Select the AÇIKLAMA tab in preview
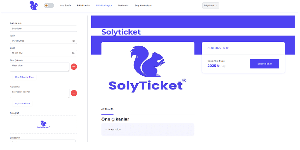This screenshot has width=300, height=150. coord(107,109)
